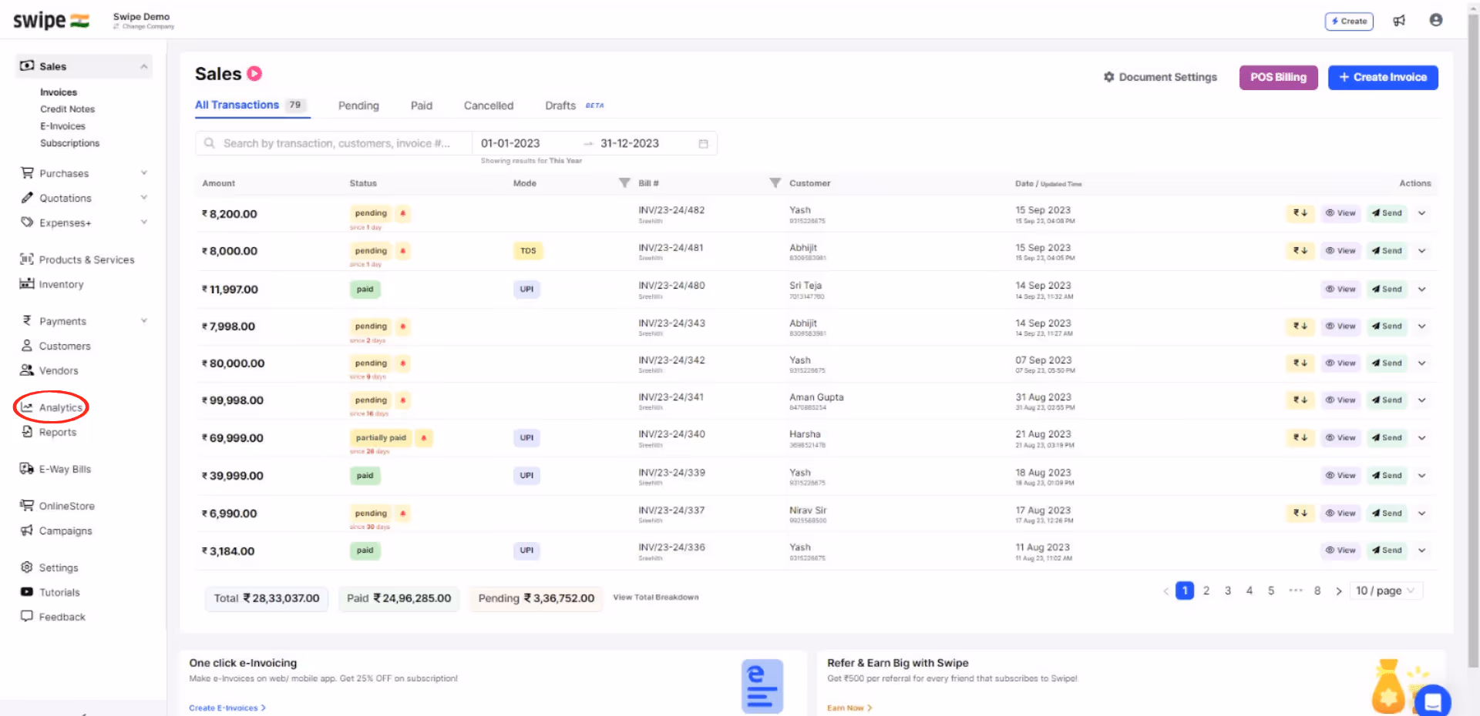View invoice INV/23-24/480
Viewport: 1480px width, 716px height.
click(x=1340, y=289)
